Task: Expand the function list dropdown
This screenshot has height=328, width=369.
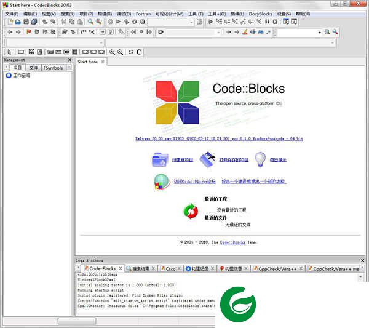Action: tap(333, 42)
